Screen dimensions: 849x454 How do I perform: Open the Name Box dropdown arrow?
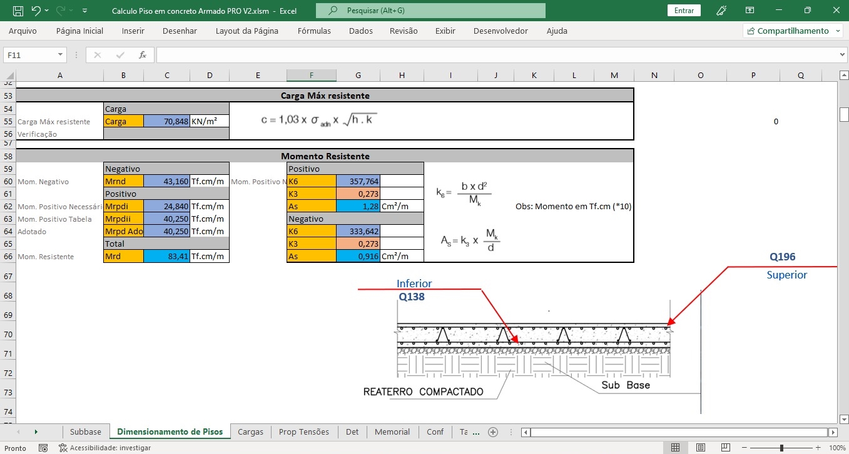click(60, 55)
